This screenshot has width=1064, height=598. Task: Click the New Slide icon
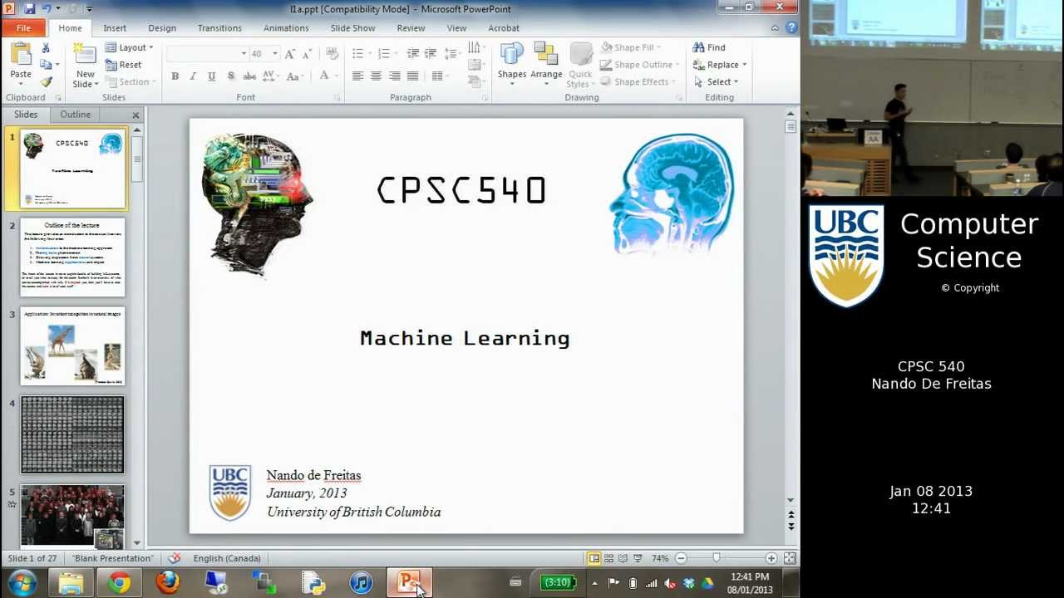pyautogui.click(x=85, y=55)
